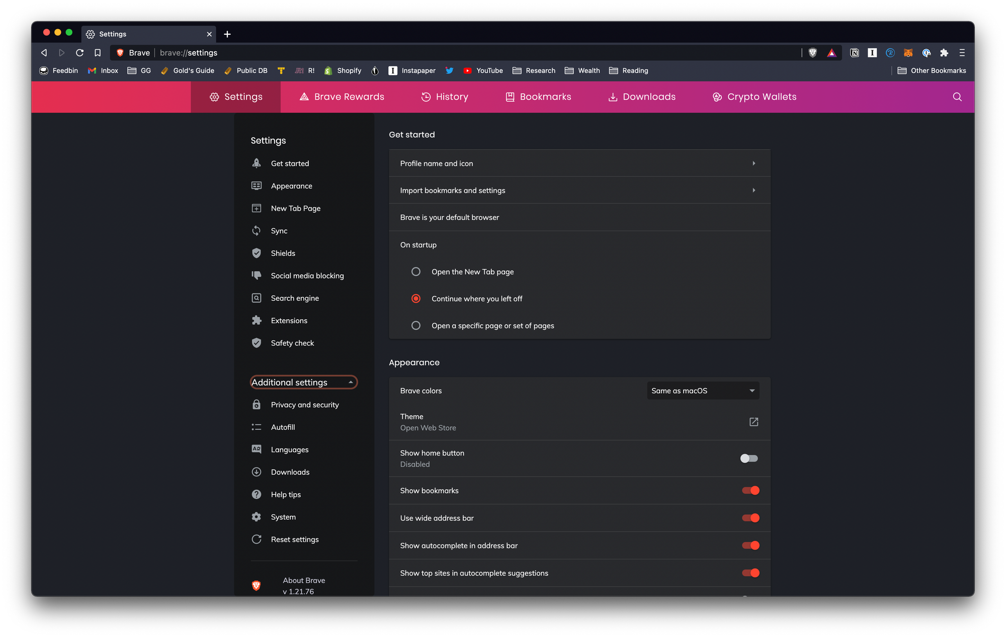Click the bookmark this page icon

(x=98, y=53)
